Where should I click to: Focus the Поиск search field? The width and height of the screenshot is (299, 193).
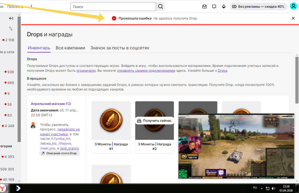(113, 7)
